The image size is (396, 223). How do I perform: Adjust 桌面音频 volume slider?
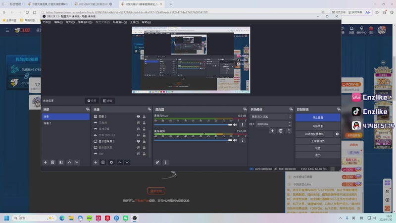193,140
